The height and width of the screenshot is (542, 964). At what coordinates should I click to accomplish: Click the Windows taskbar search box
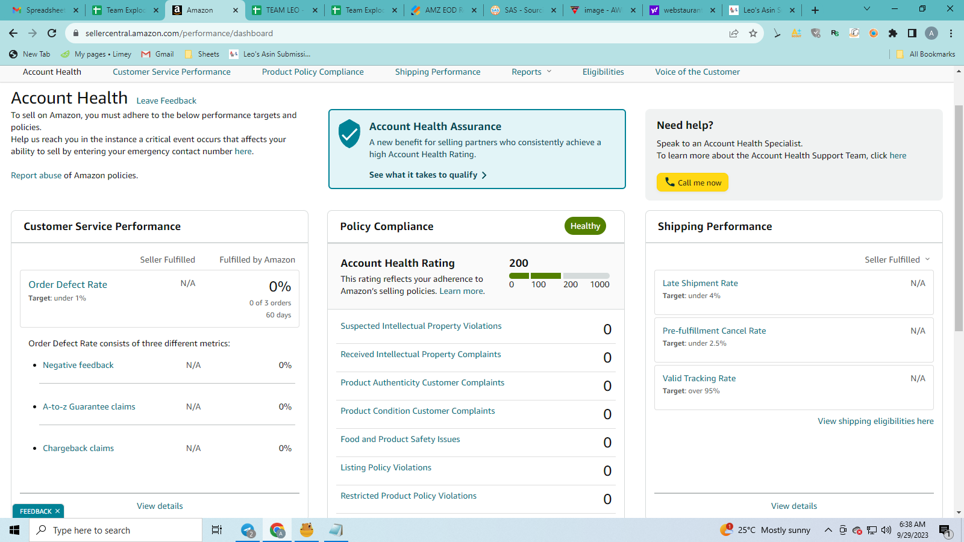[x=116, y=530]
